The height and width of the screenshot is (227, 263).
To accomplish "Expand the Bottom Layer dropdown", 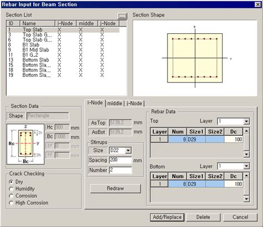I will (x=246, y=166).
